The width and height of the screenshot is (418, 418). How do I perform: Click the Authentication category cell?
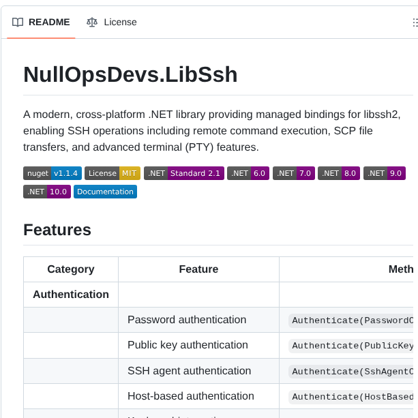pos(71,295)
